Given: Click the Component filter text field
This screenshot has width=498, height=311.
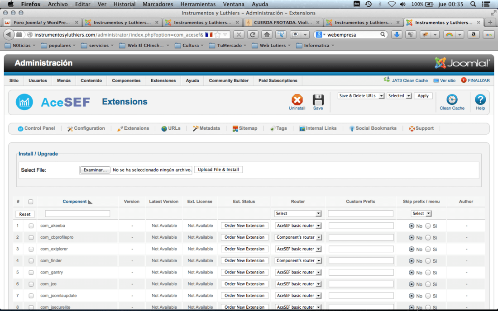Looking at the screenshot, I should point(77,214).
